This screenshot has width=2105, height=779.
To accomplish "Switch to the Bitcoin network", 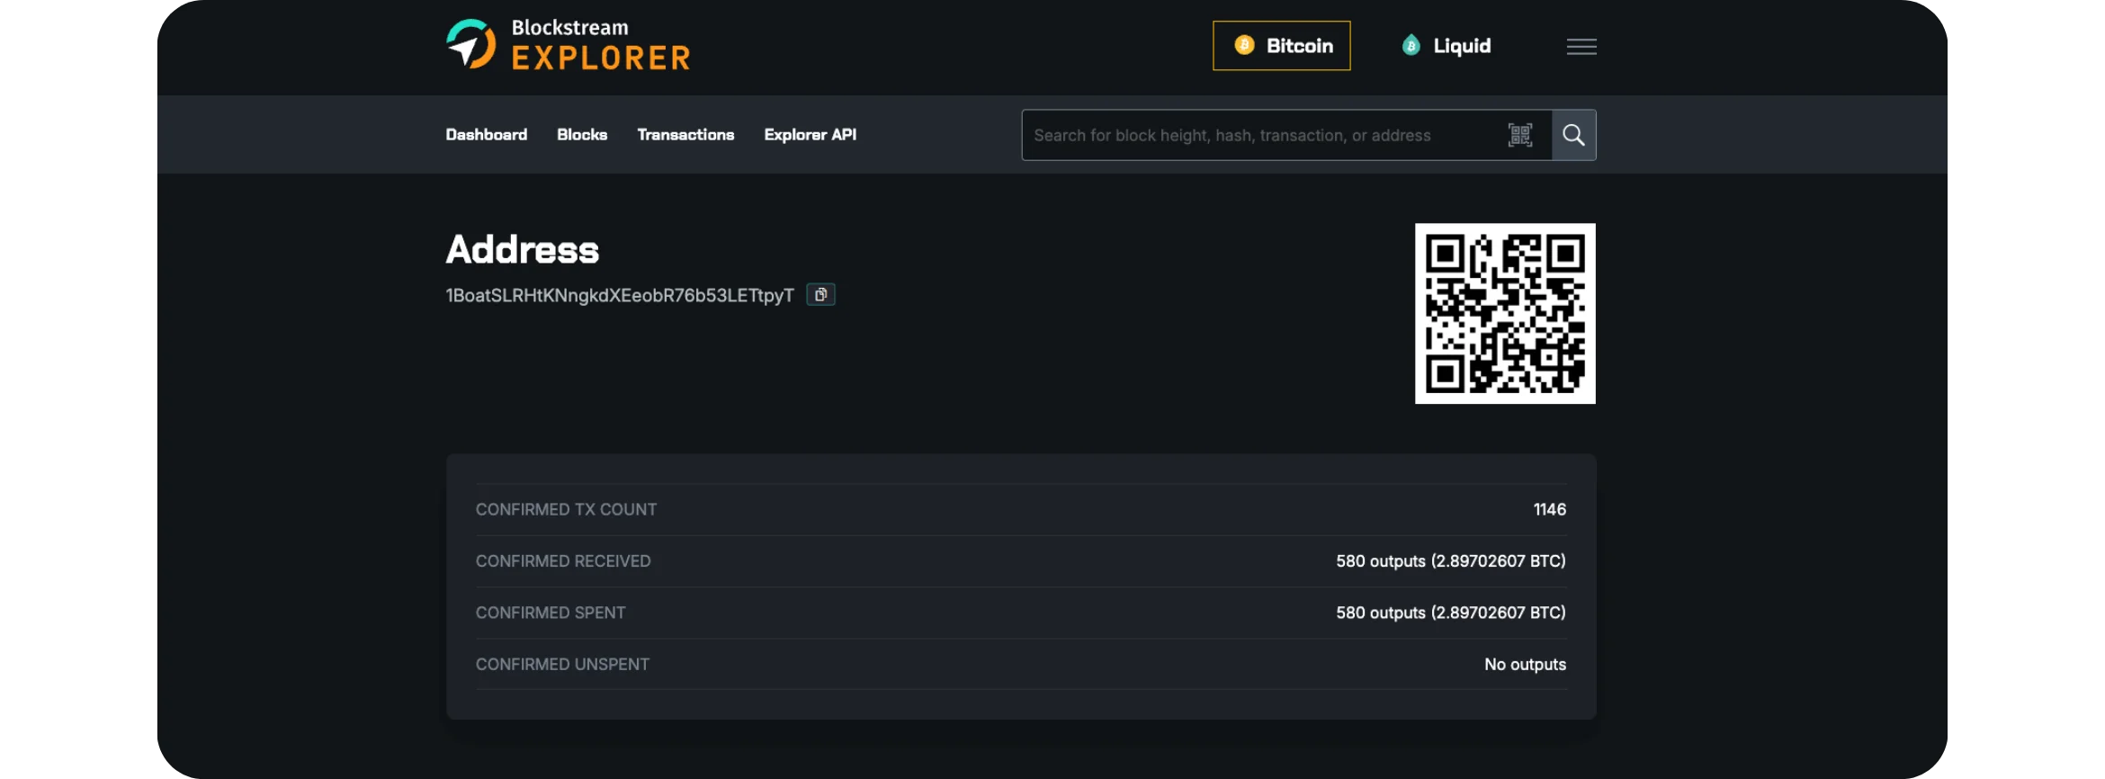I will [x=1281, y=46].
